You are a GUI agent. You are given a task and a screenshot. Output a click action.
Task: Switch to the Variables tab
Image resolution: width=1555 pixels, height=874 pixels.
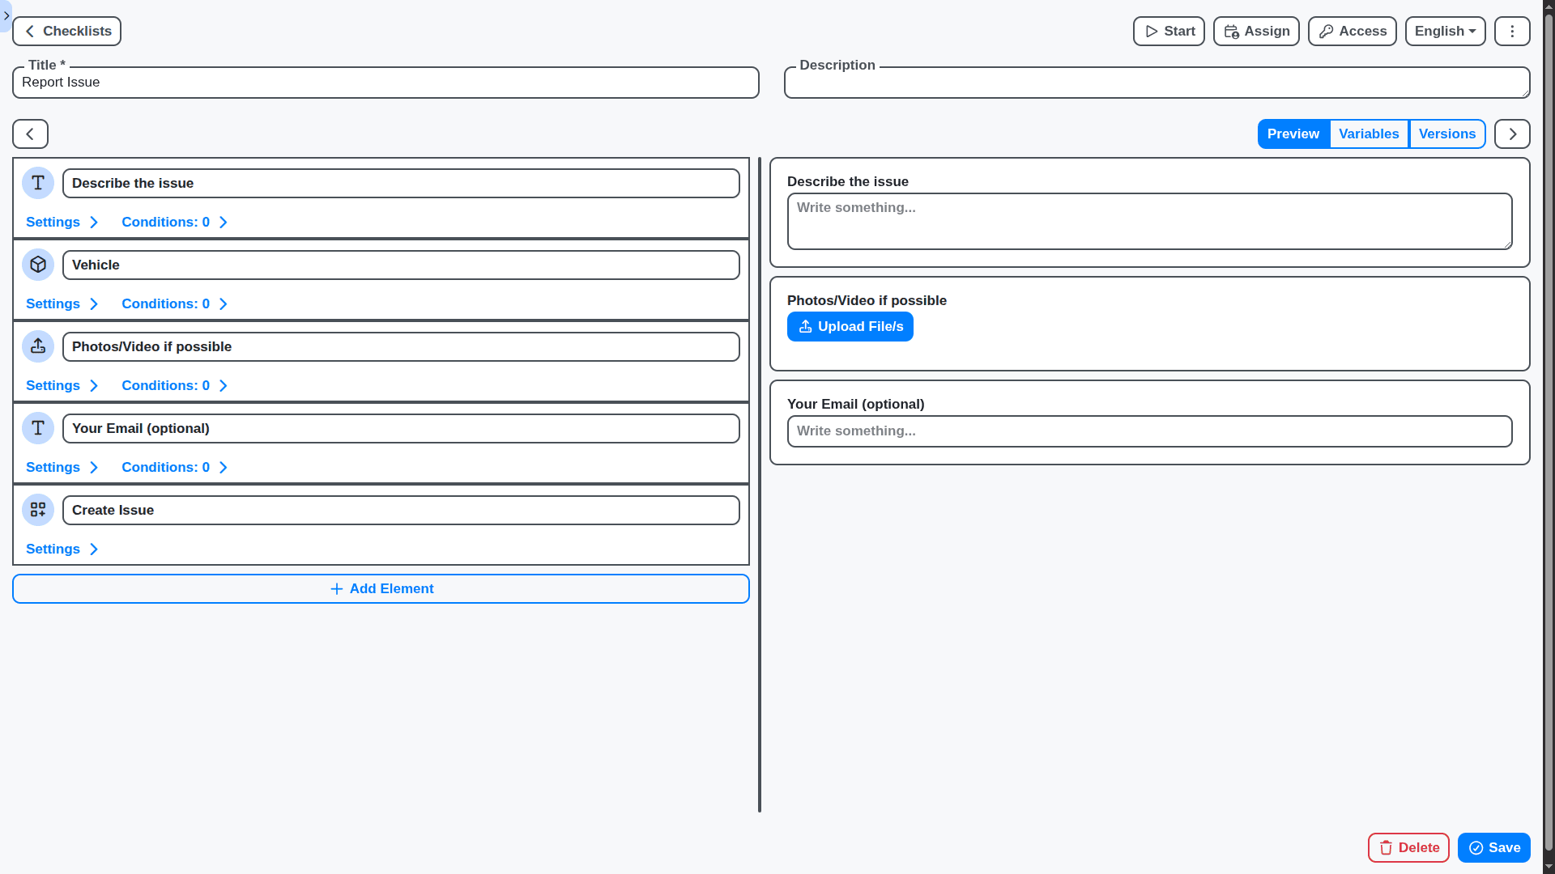[1368, 134]
